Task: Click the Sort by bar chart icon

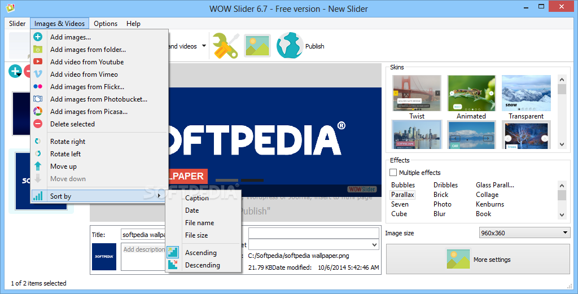Action: click(38, 196)
